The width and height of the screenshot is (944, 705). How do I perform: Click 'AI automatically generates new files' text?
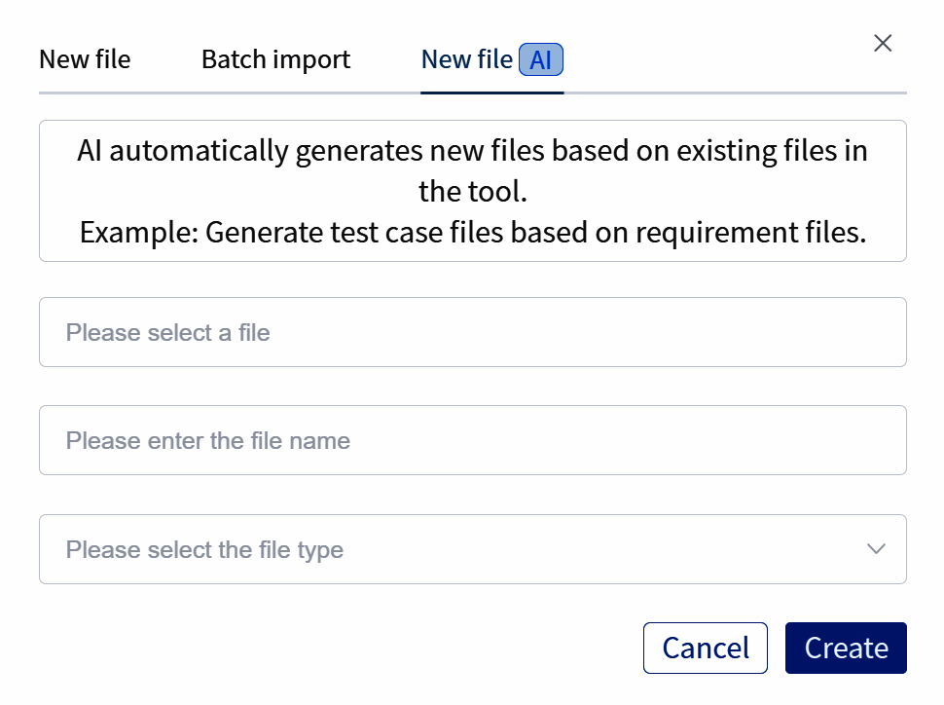[472, 152]
